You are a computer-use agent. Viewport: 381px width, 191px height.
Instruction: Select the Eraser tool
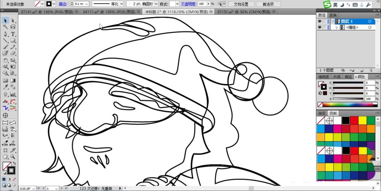tap(13, 53)
